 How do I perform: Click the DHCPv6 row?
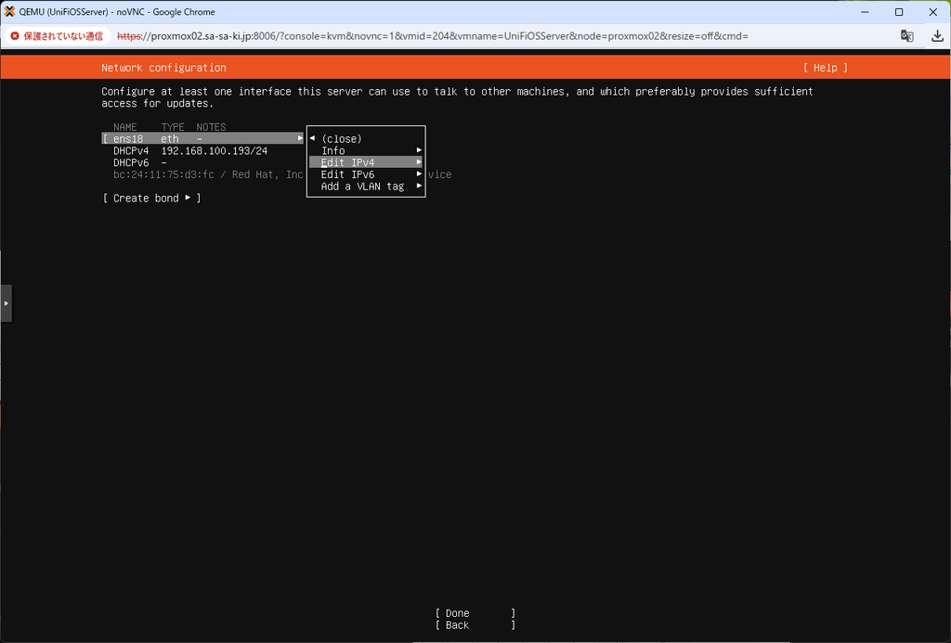tap(139, 162)
